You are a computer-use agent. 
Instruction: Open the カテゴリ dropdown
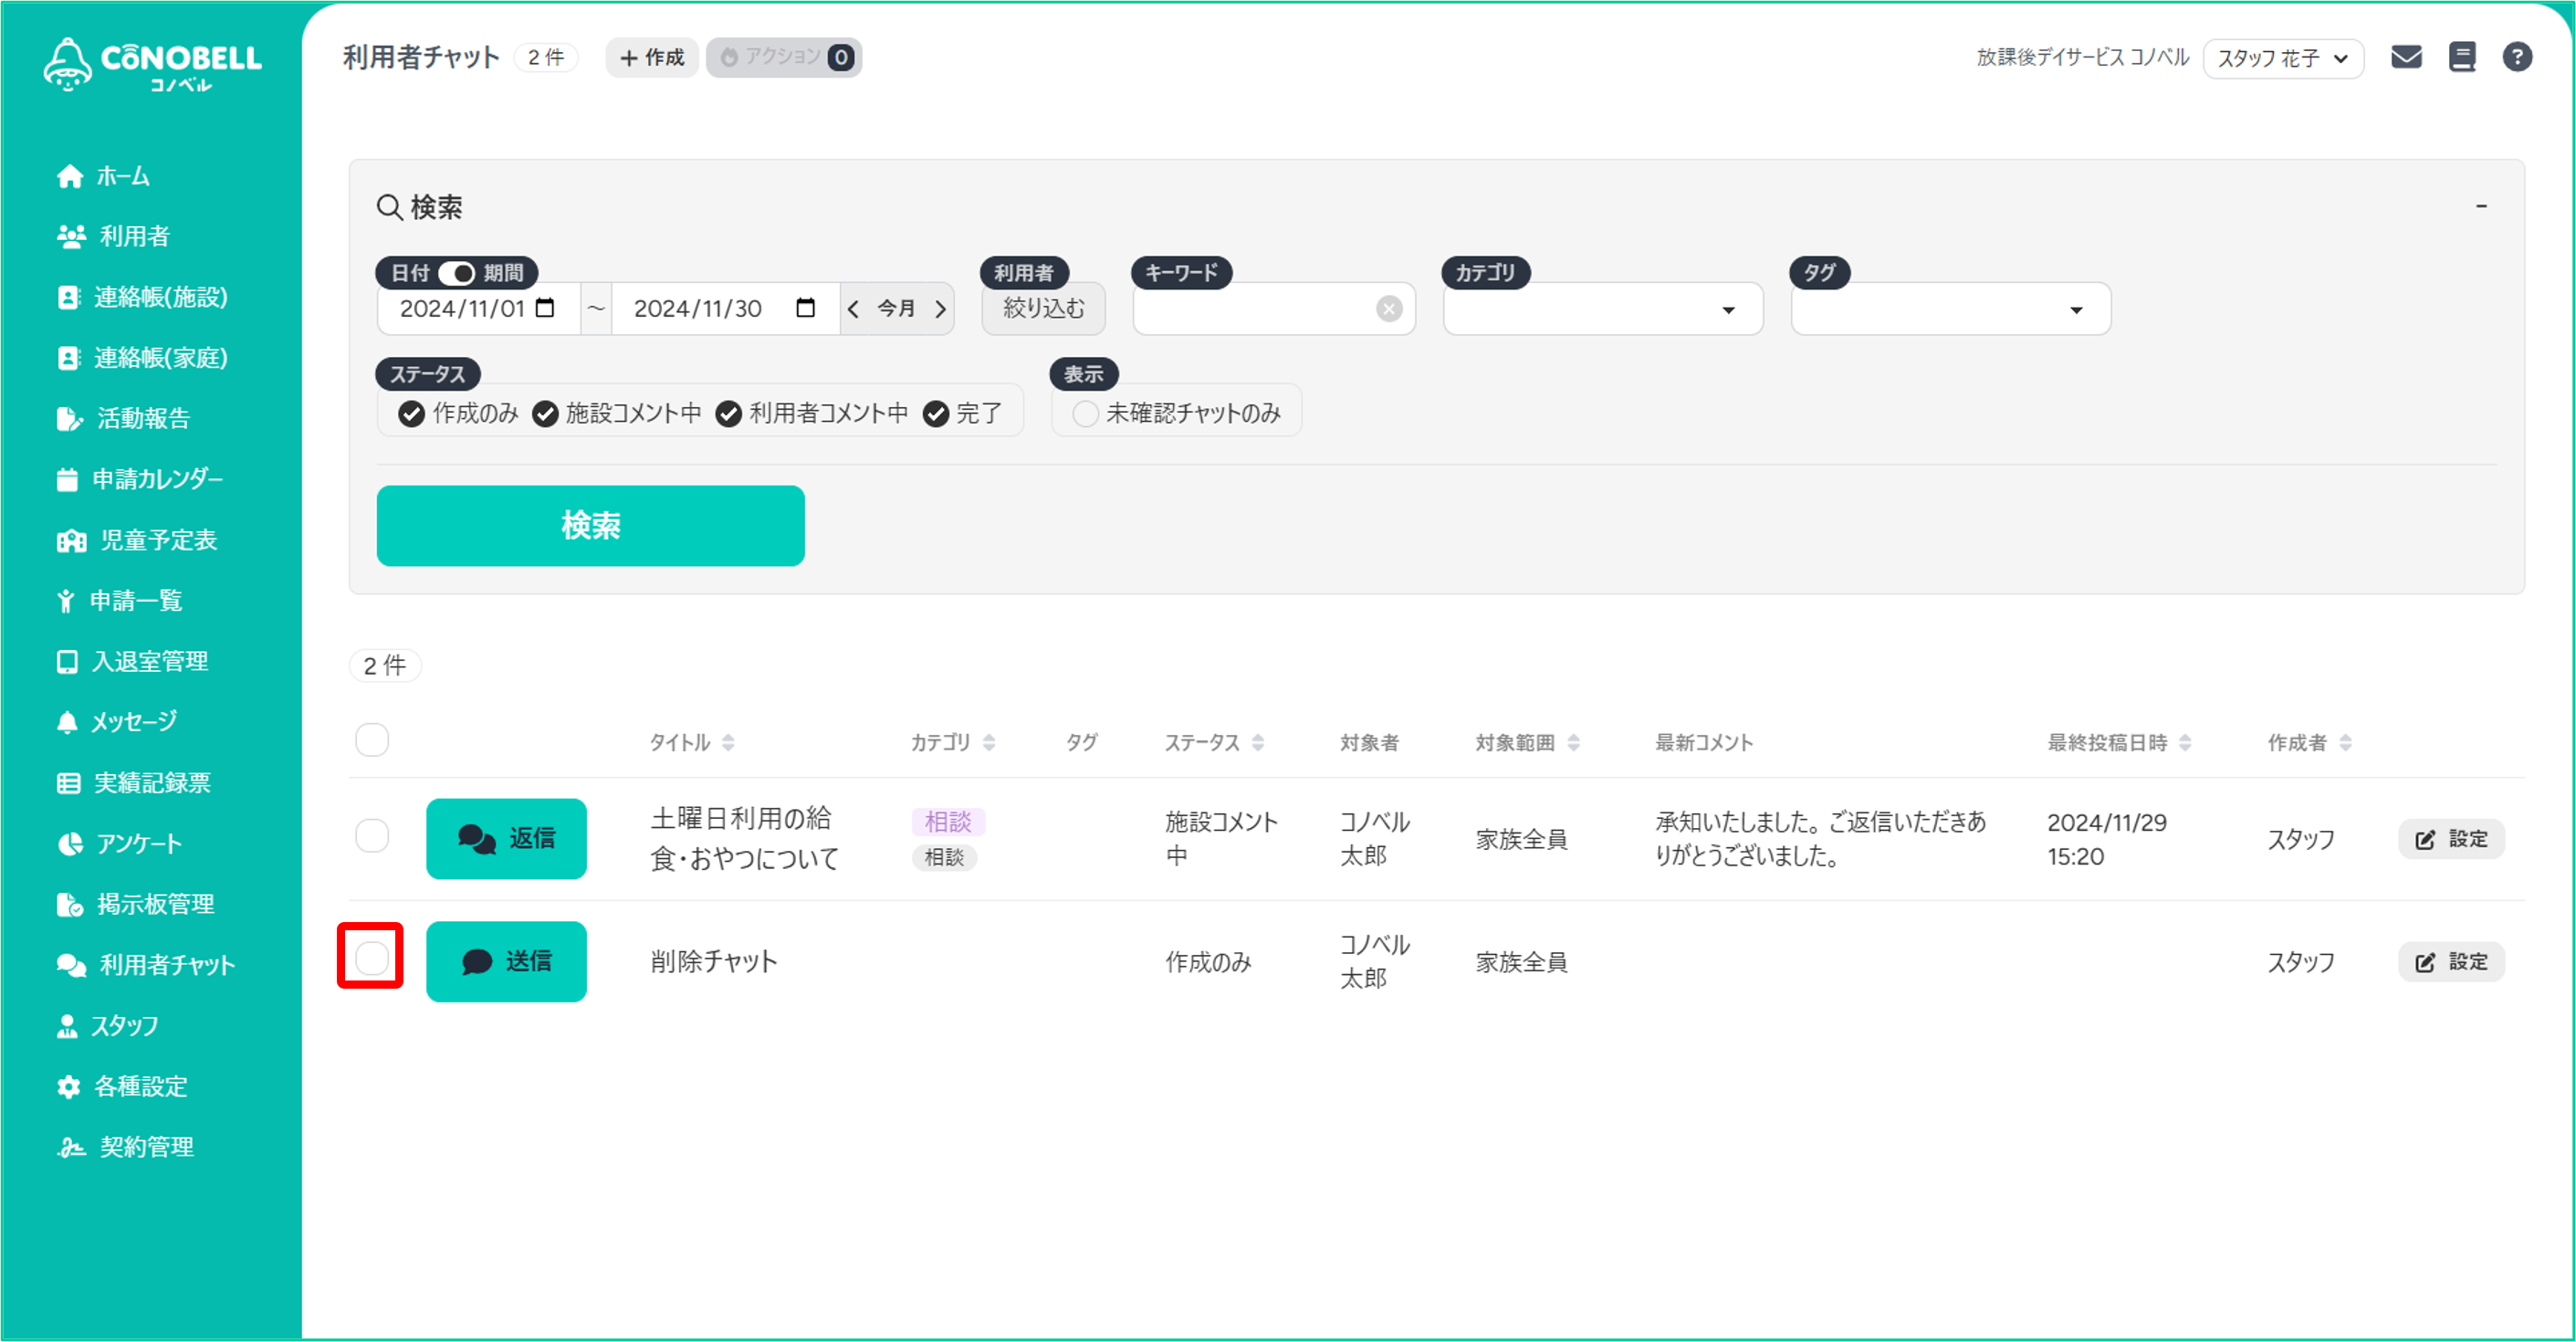[x=1602, y=309]
